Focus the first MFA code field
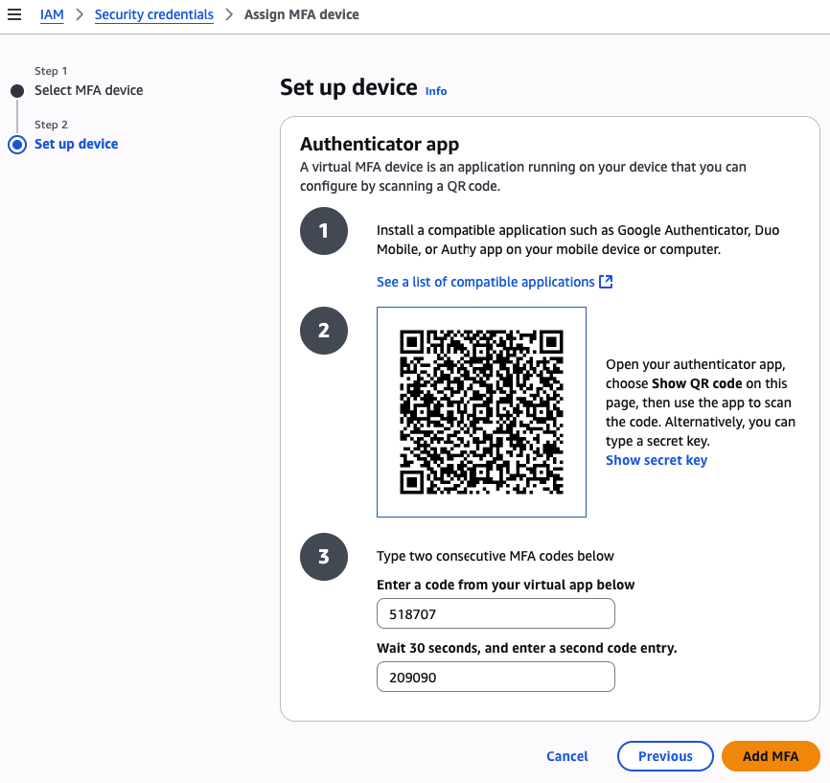Viewport: 830px width, 783px height. tap(496, 613)
